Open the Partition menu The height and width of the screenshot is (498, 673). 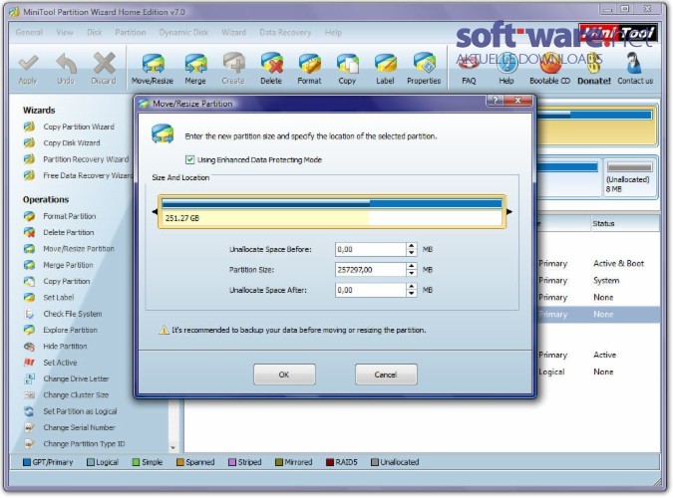(x=130, y=33)
